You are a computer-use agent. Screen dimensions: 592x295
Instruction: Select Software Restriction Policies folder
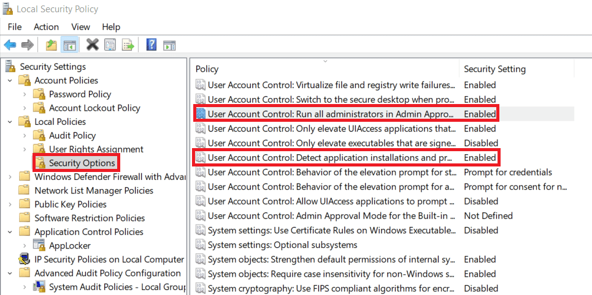(90, 218)
